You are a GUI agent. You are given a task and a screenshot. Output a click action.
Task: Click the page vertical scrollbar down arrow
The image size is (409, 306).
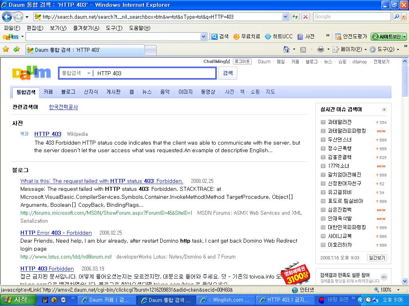pos(405,281)
